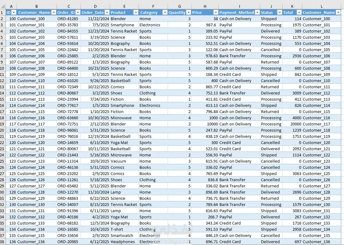Screen dimensions: 344x245
Task: Open the Price column filter arrow
Action: [x=216, y=12]
